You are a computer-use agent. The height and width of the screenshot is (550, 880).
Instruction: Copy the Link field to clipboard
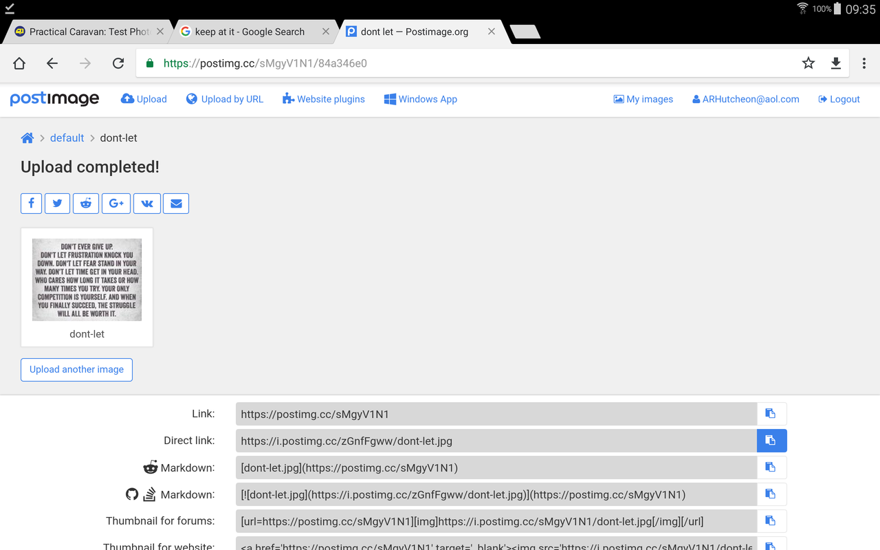[x=771, y=414]
